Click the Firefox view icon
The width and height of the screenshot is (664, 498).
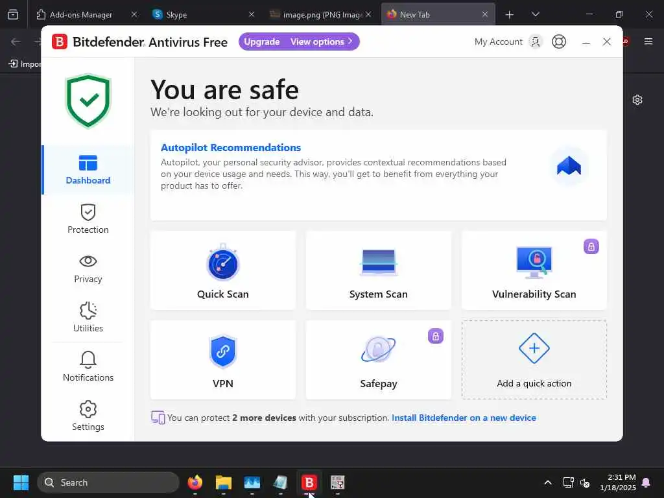[13, 14]
